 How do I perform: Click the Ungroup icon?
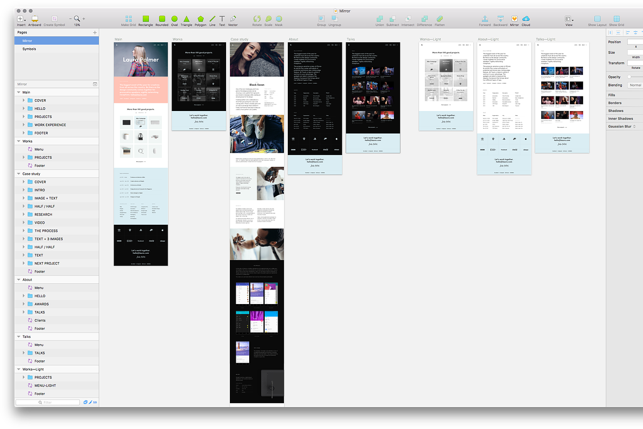pos(335,19)
